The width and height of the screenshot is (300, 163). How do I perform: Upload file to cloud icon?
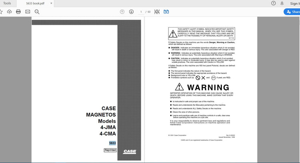[x=9, y=12]
